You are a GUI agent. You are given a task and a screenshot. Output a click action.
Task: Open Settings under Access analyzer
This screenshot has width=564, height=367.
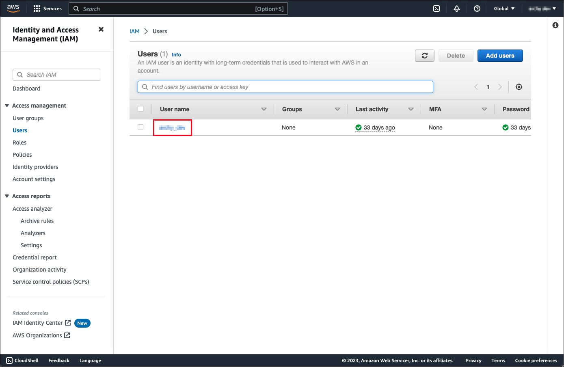coord(31,245)
